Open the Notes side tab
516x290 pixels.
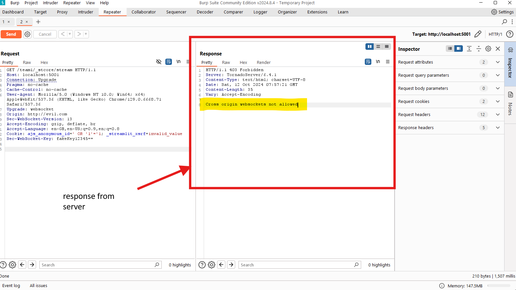[x=510, y=104]
